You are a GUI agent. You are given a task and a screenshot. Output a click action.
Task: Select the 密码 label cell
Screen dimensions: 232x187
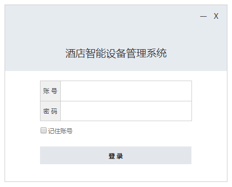coord(50,111)
